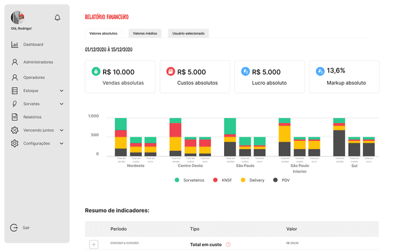
Task: Click the dark PDV legend color dot
Action: click(275, 180)
